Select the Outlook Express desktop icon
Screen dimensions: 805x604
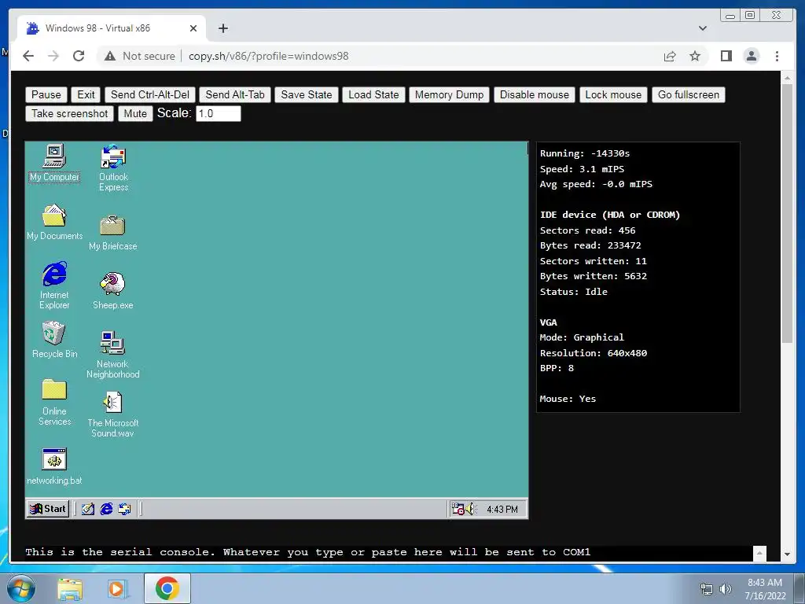(x=113, y=168)
